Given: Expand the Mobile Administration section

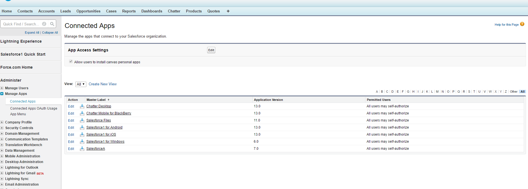Looking at the screenshot, I should [x=2, y=156].
